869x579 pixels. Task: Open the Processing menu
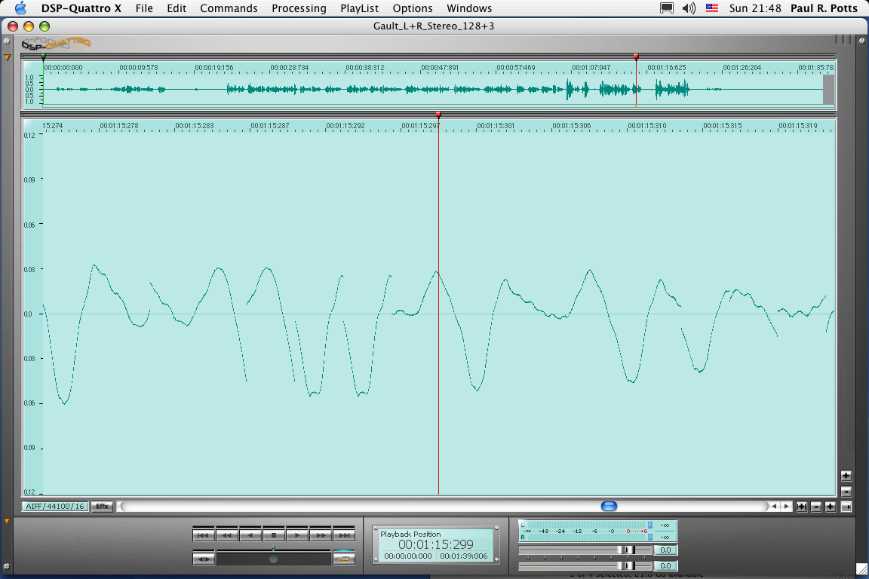(299, 8)
